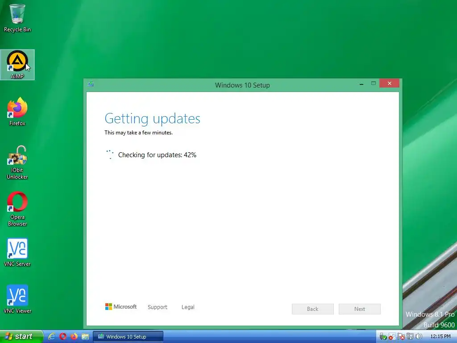The width and height of the screenshot is (457, 343).
Task: Select the Firefox desktop shortcut
Action: [17, 112]
